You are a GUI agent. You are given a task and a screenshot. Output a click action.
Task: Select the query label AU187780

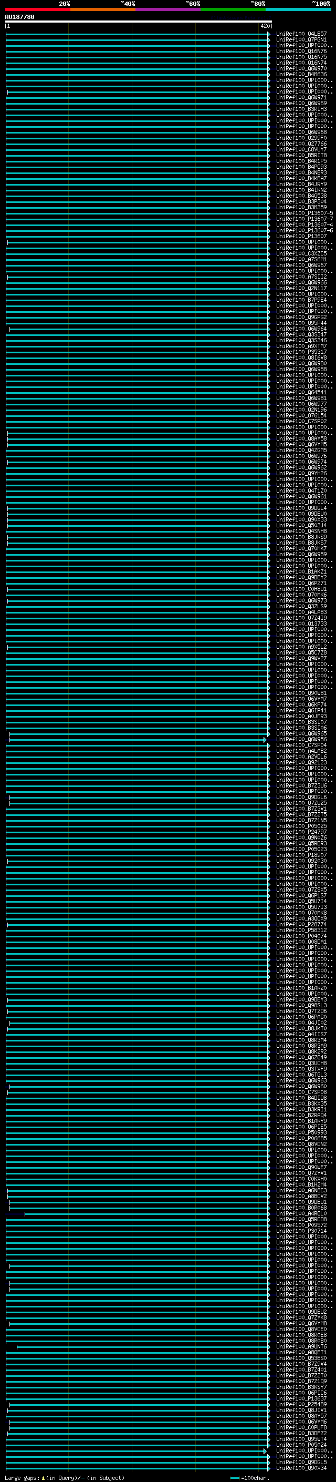pyautogui.click(x=19, y=17)
